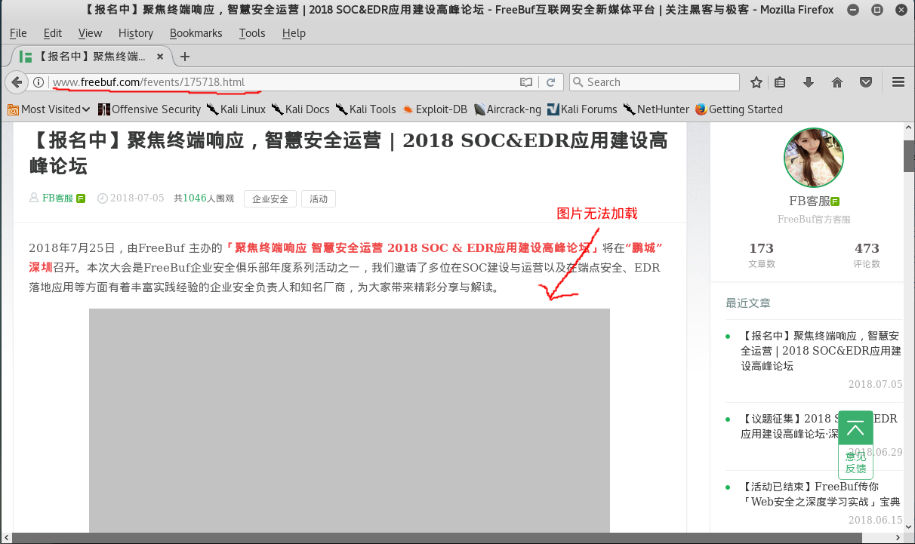The height and width of the screenshot is (544, 915).
Task: Show bookmarks library icon
Action: (781, 82)
